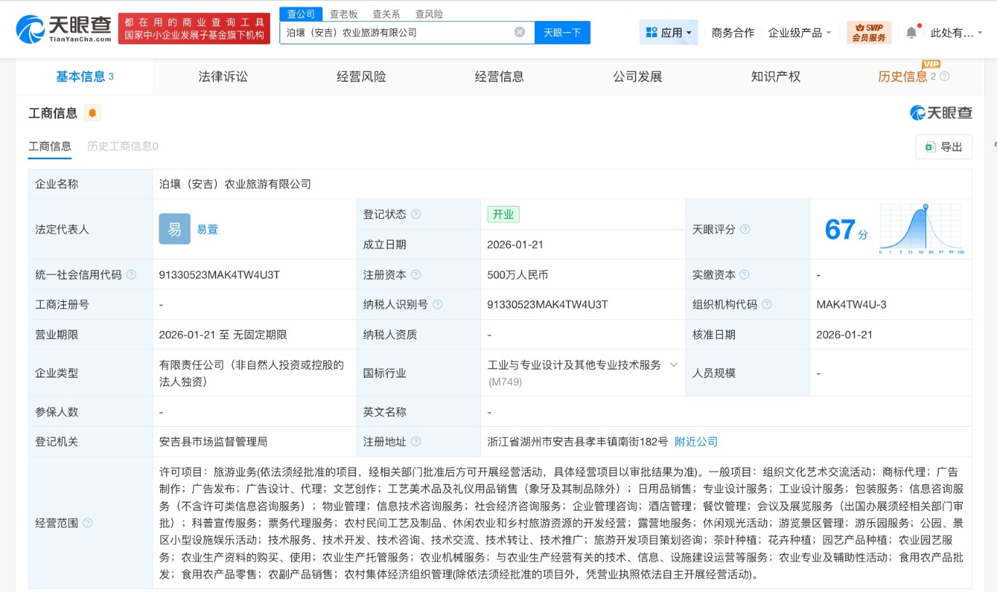Click the company name search input field

(x=397, y=32)
